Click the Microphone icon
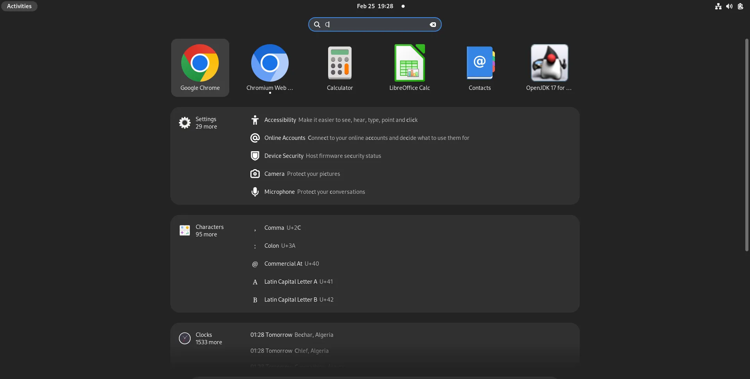Image resolution: width=750 pixels, height=379 pixels. (x=255, y=192)
